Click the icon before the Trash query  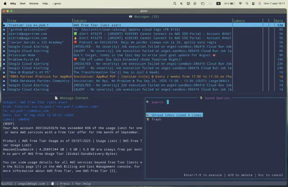click(147, 119)
